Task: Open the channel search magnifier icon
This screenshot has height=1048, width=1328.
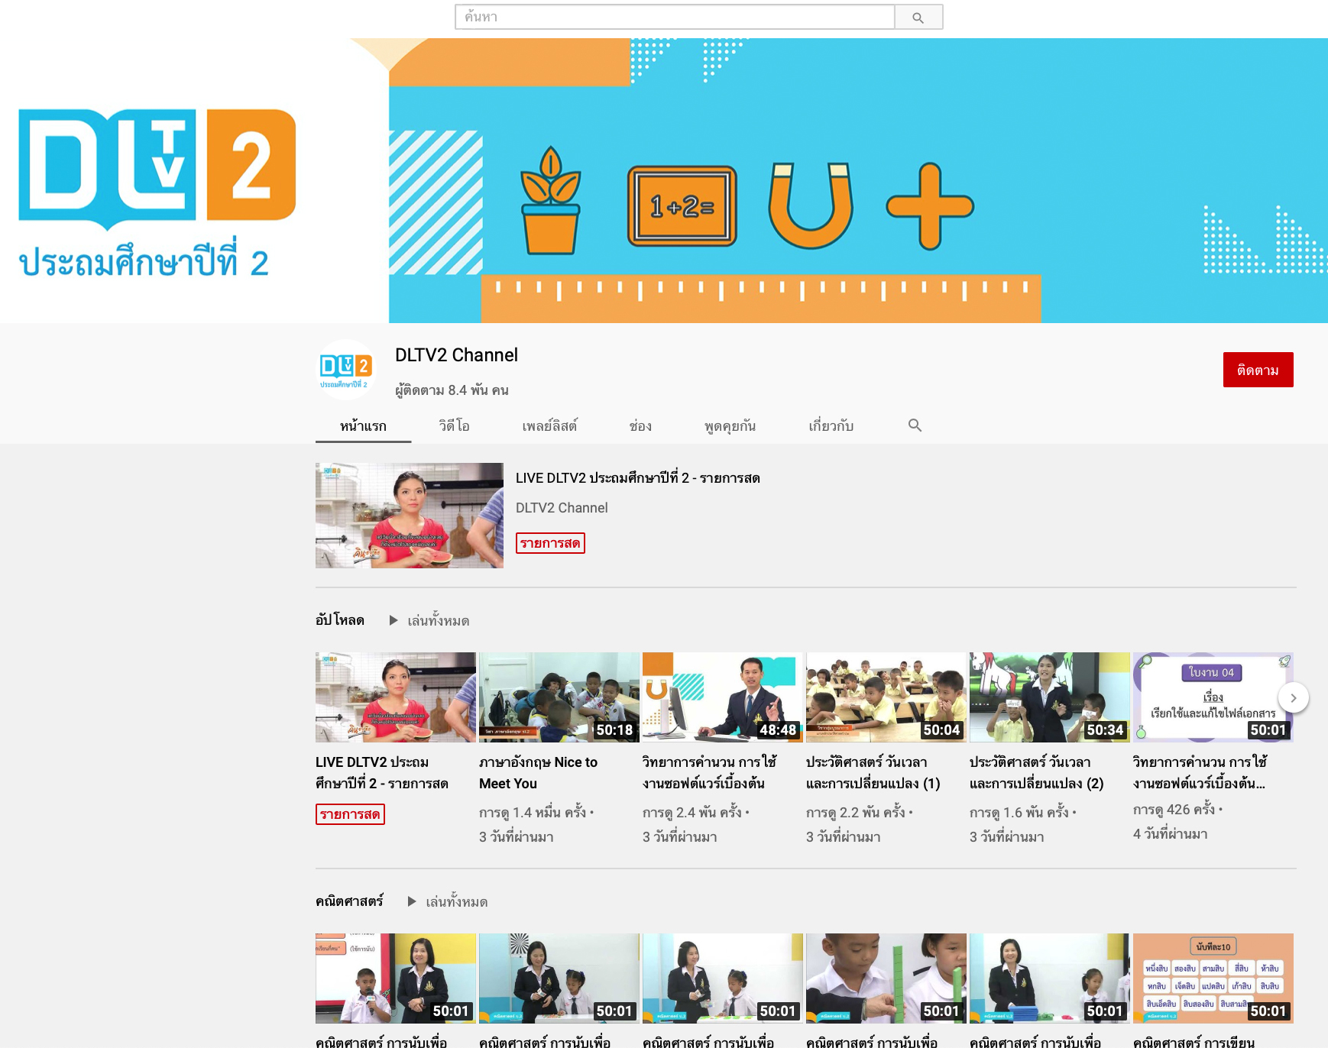Action: 915,425
